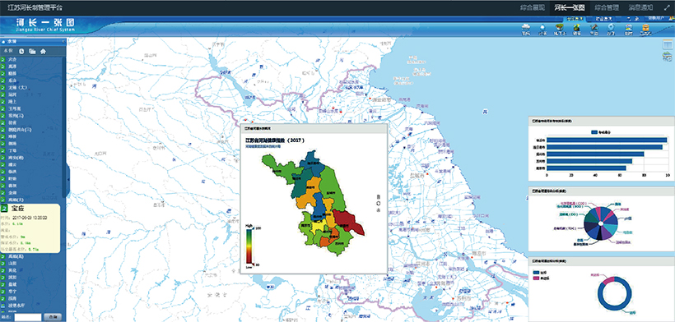Close the left station list panel
Screen dimensions: 675x322
tap(63, 41)
